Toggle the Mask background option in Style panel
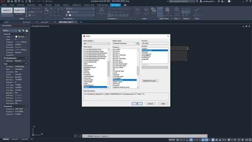This screenshot has height=142, width=252. click(x=32, y=15)
